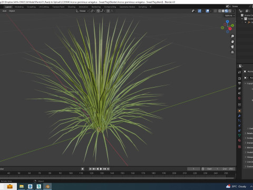Open the Particles properties tab

[x=239, y=121]
